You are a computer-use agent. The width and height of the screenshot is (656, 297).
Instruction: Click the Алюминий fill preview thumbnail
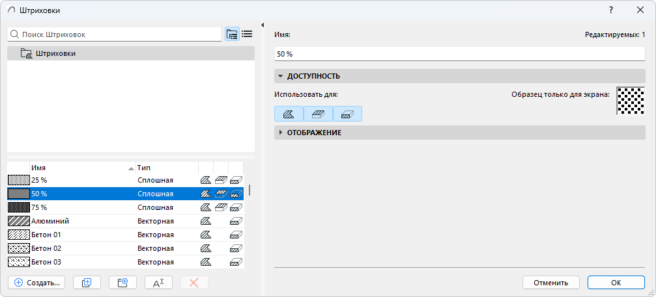point(18,221)
